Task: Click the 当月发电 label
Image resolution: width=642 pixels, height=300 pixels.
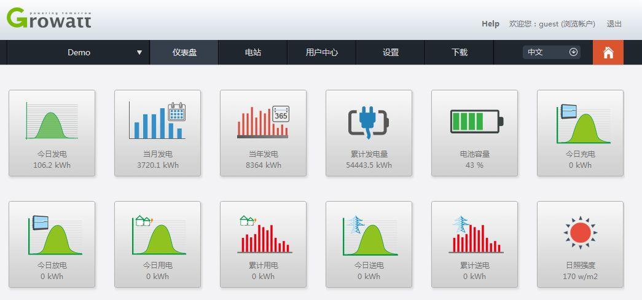Action: tap(158, 154)
